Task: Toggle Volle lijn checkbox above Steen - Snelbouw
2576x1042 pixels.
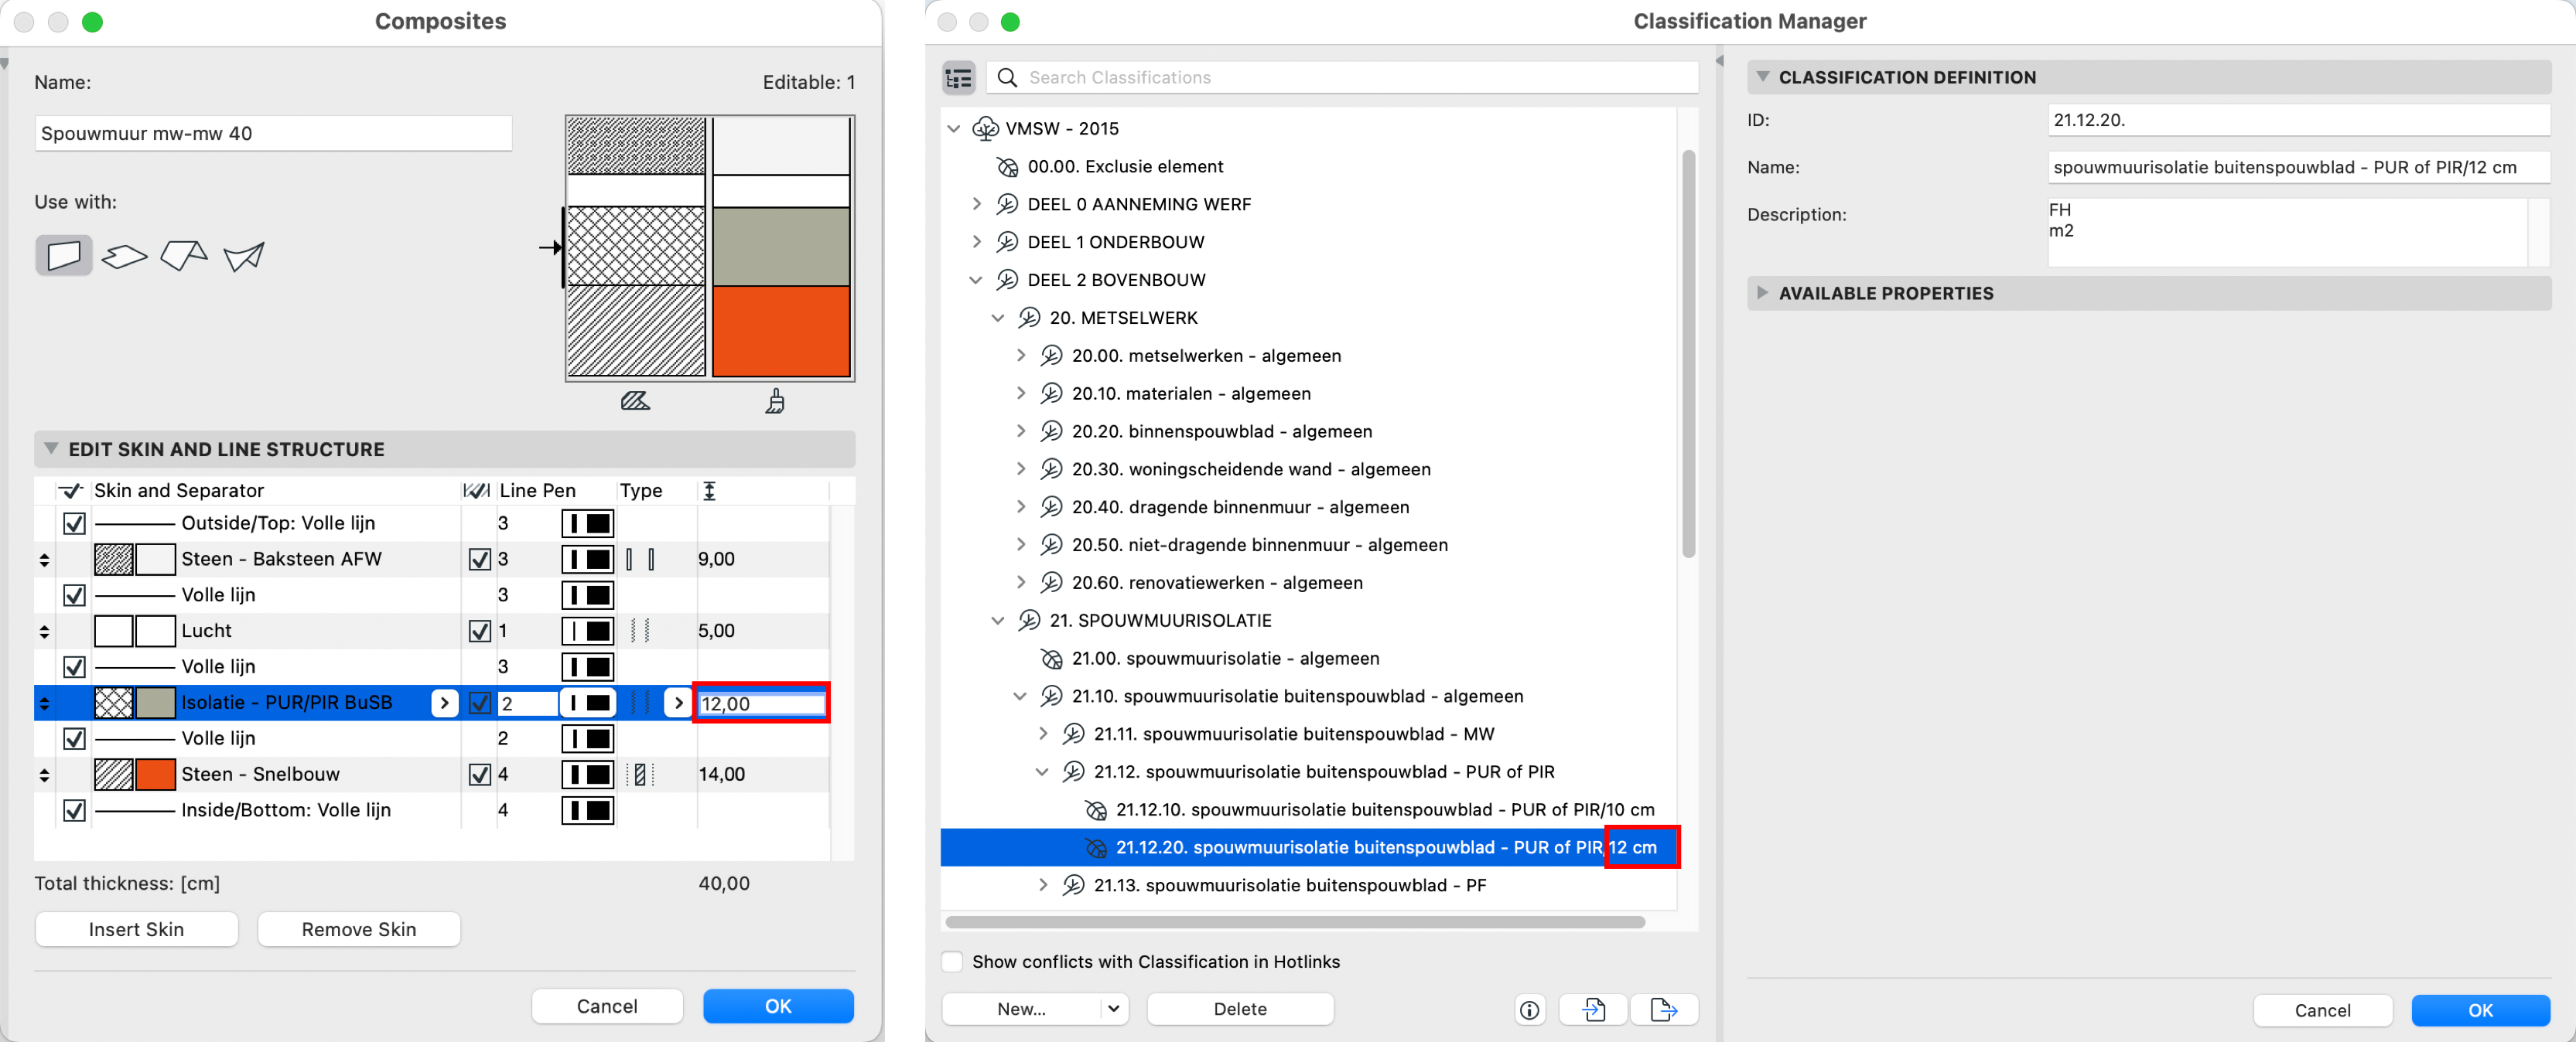Action: tap(74, 739)
